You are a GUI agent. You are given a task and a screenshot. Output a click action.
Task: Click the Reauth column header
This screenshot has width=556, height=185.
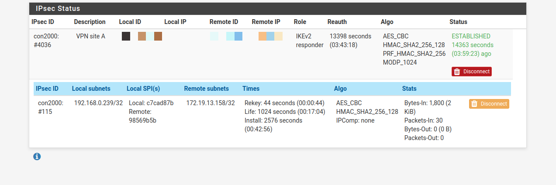click(x=337, y=22)
